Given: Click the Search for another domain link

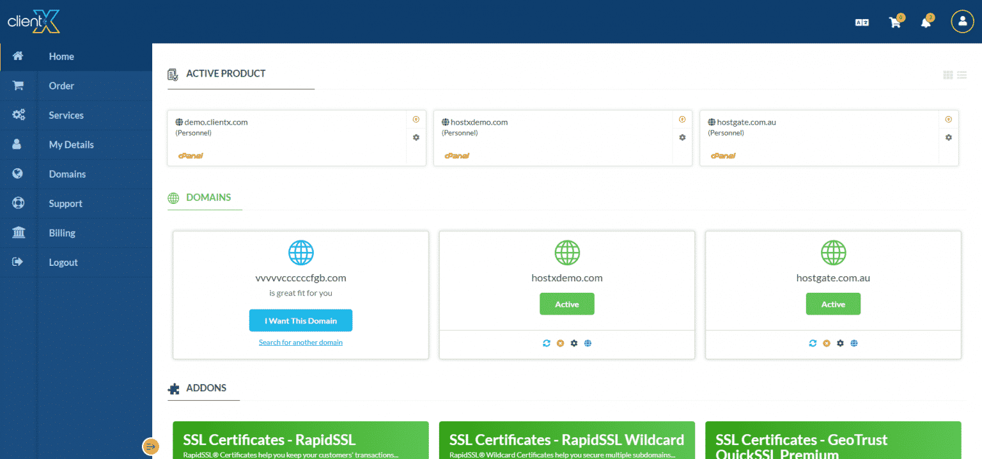Looking at the screenshot, I should point(300,342).
